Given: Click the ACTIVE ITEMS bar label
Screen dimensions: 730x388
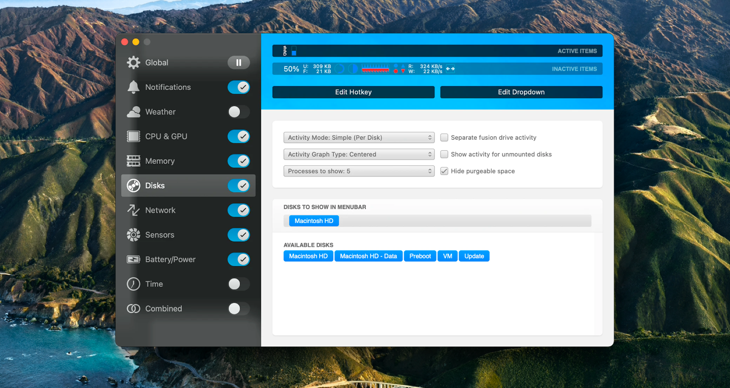Looking at the screenshot, I should point(577,51).
